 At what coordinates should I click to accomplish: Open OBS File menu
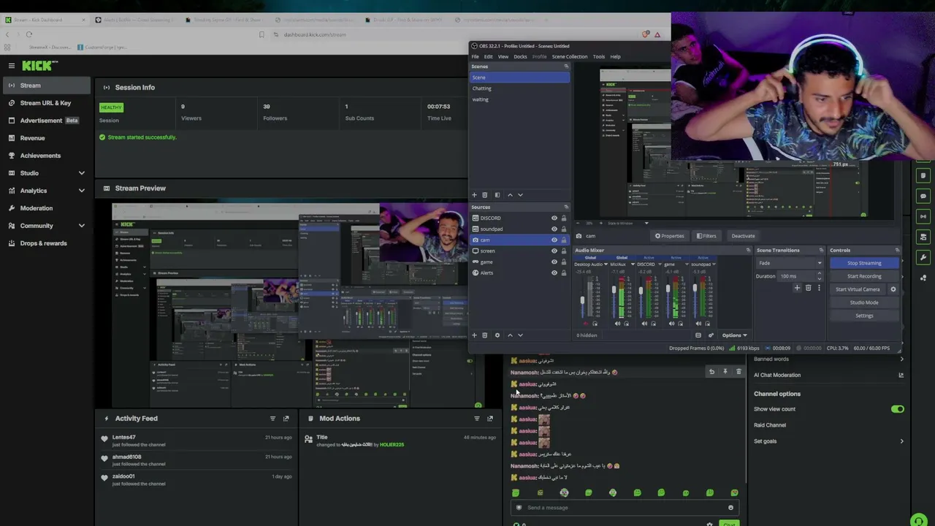point(476,57)
